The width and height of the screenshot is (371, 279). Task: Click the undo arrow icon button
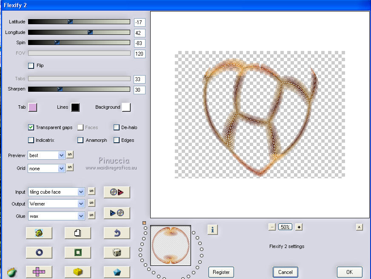(117, 233)
